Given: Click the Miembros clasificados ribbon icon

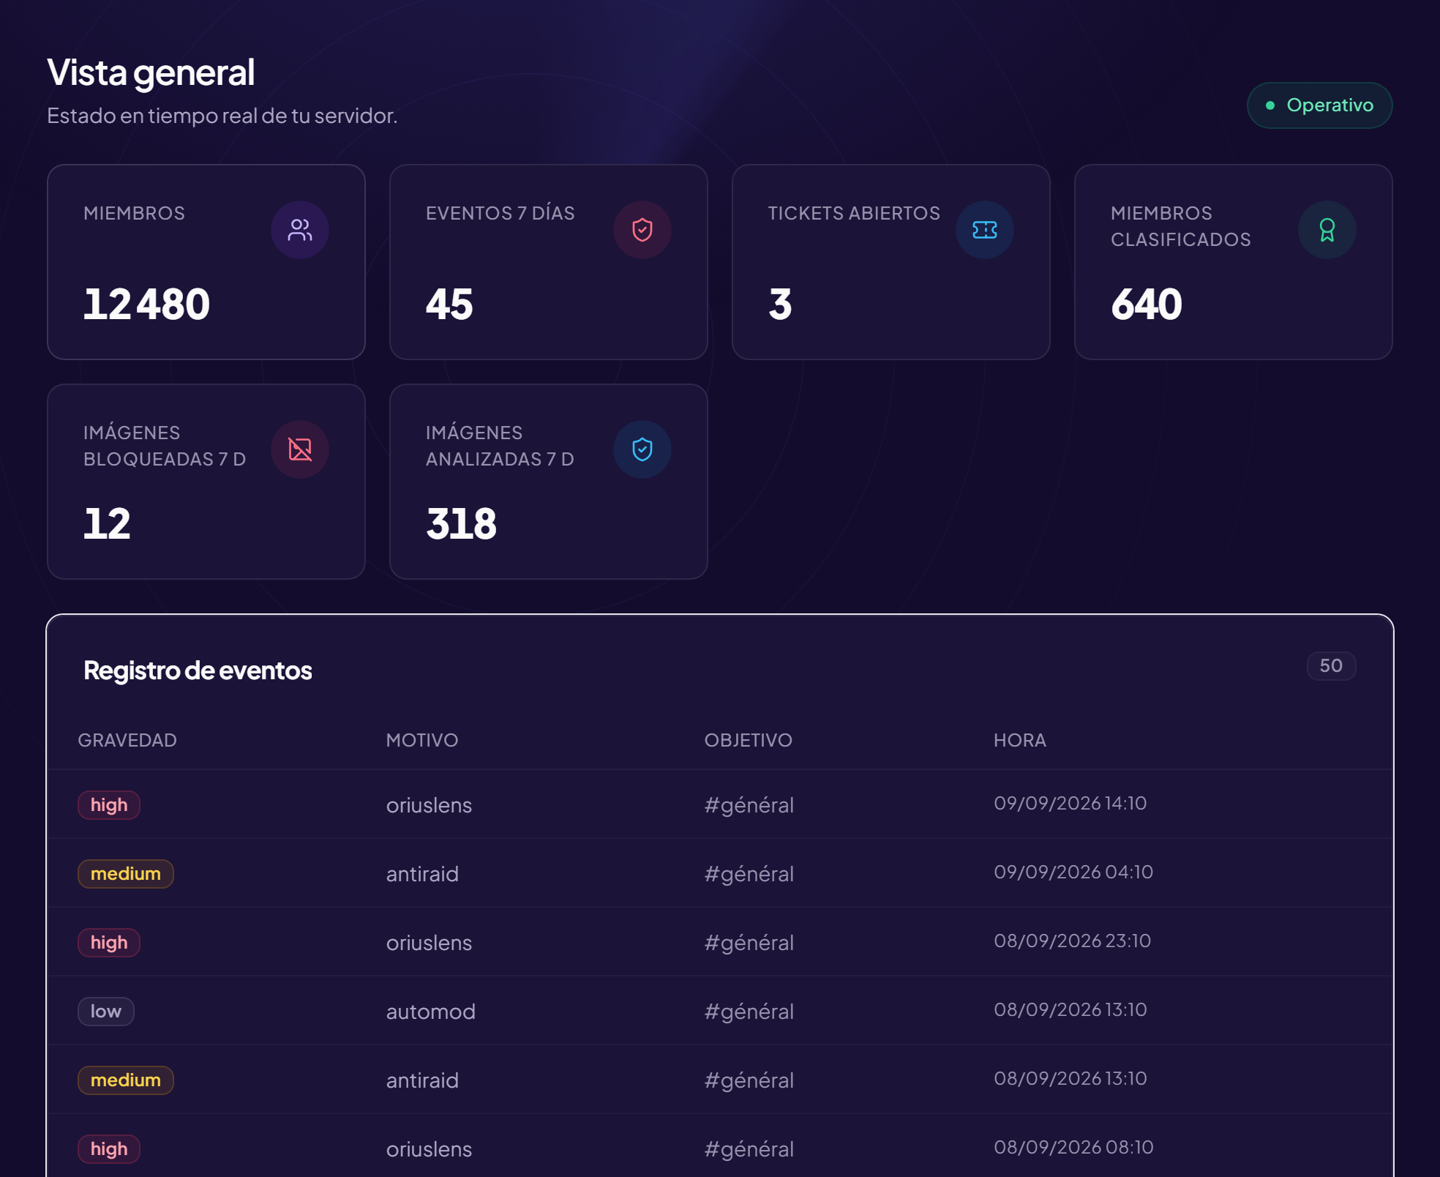Looking at the screenshot, I should tap(1327, 230).
